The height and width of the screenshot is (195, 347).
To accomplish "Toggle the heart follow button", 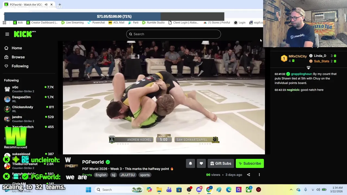I will click(201, 163).
